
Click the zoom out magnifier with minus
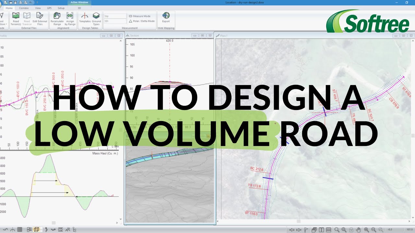click(373, 230)
